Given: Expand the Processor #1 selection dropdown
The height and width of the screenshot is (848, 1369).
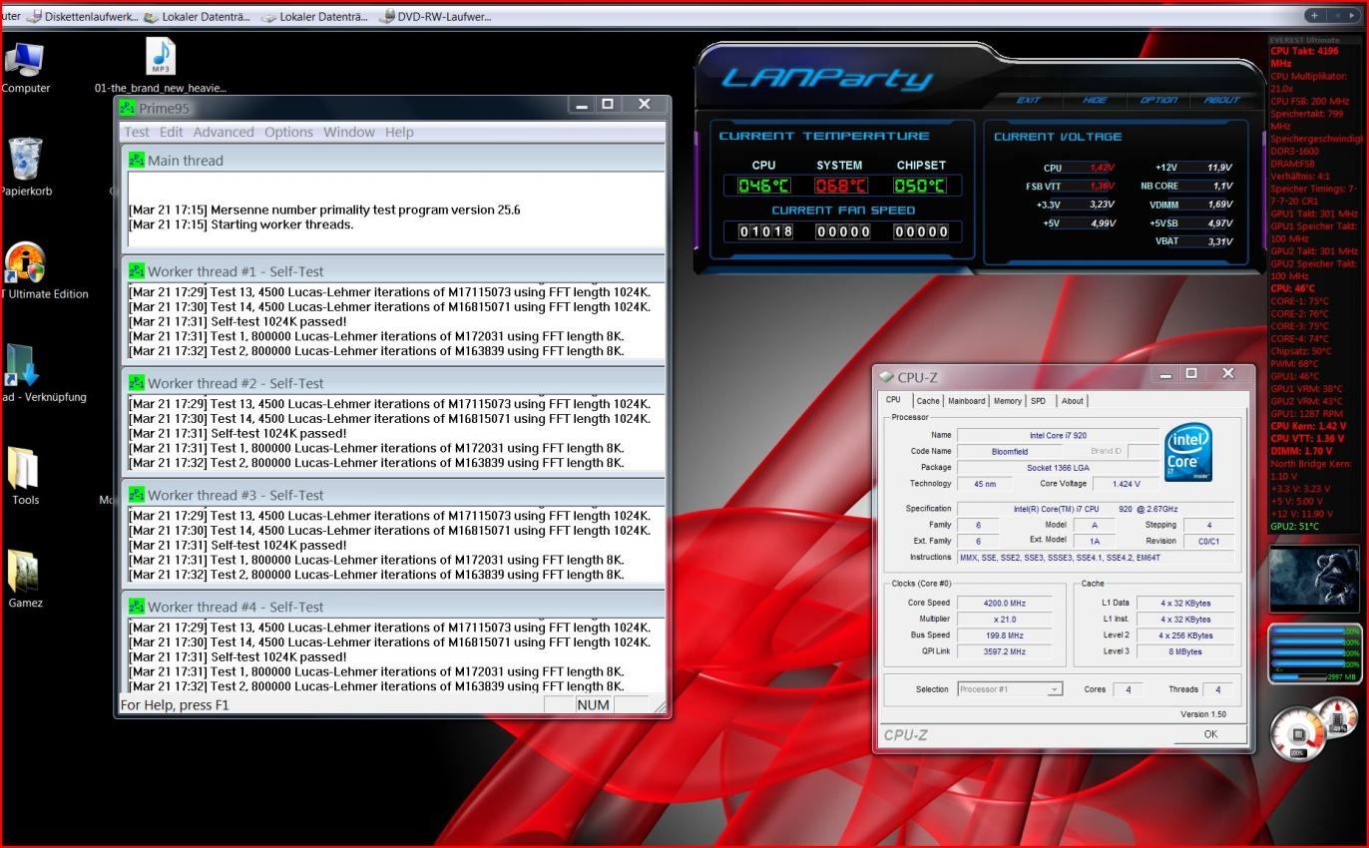Looking at the screenshot, I should click(x=1054, y=689).
